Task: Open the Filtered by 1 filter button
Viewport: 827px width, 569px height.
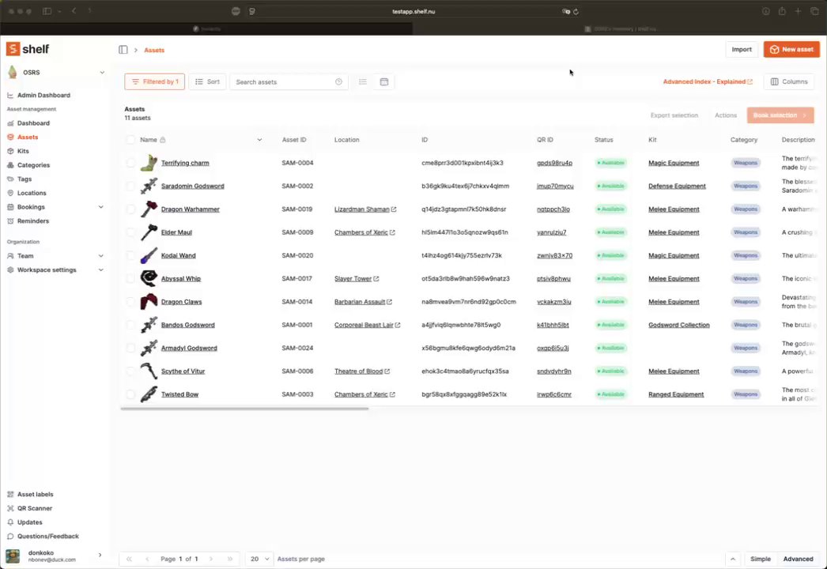Action: (x=154, y=81)
